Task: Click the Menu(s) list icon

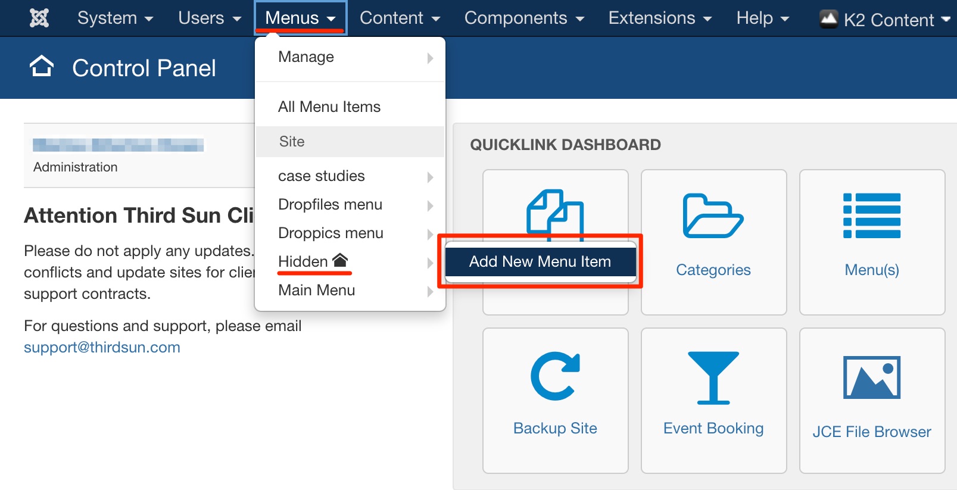Action: (x=871, y=216)
